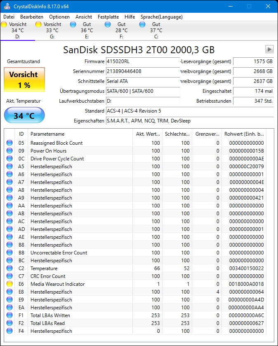Click the status icon in row AC
The width and height of the screenshot is (278, 346).
point(9,221)
